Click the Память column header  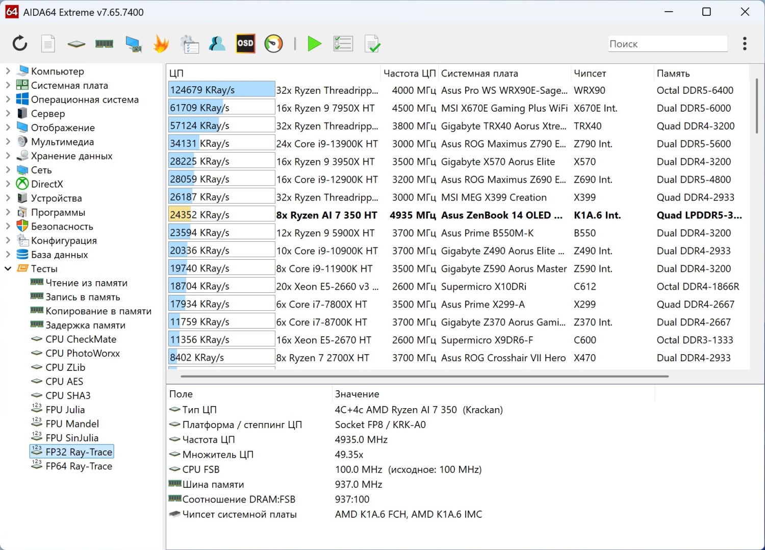pos(673,73)
